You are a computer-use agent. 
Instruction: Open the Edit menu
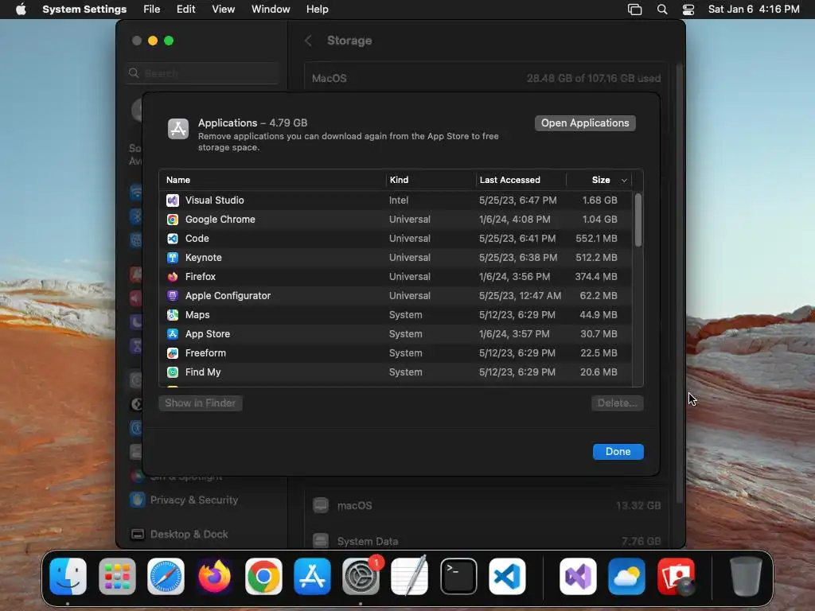point(185,10)
